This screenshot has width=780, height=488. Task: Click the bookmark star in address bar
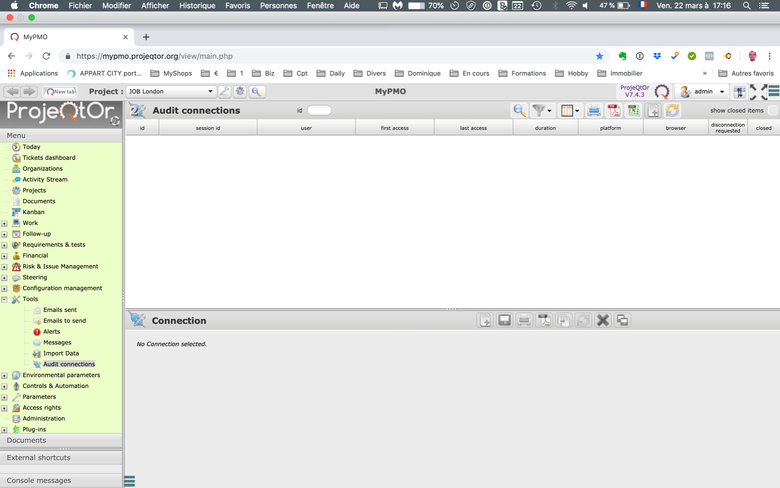coord(599,56)
